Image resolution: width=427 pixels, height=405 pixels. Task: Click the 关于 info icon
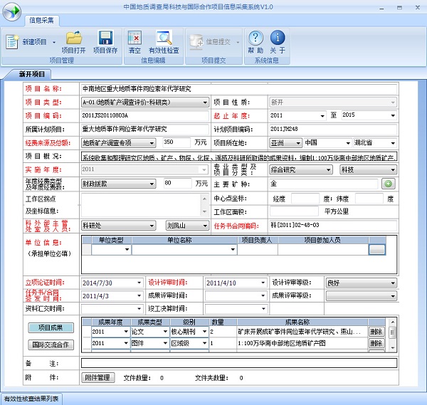pos(278,38)
